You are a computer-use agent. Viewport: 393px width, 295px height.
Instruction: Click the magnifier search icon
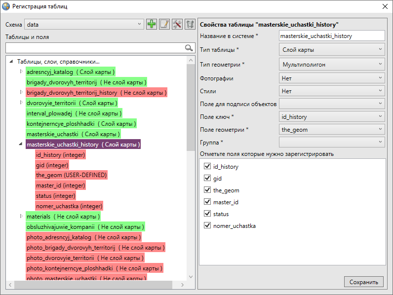point(189,48)
